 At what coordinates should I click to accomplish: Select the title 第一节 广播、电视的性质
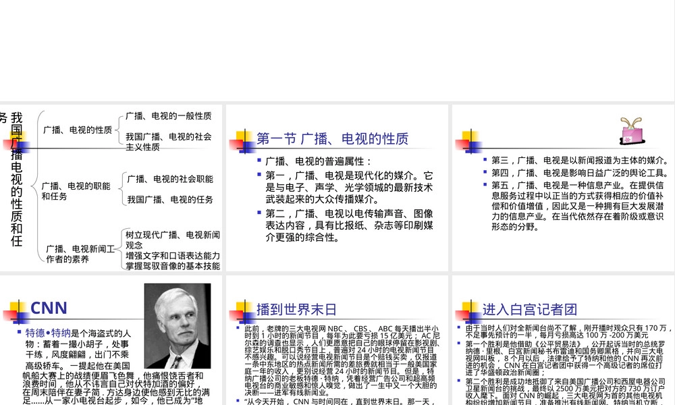pyautogui.click(x=332, y=138)
